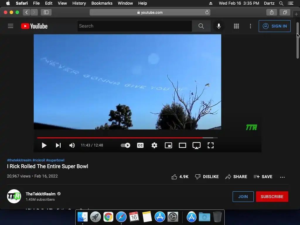Open the Apple menu

8,3
